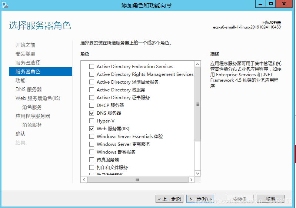Uncheck the Web 服务器(IIS) role
This screenshot has width=296, height=208.
click(x=92, y=129)
